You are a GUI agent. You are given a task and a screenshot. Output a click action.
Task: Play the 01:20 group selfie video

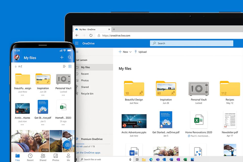(x=30, y=141)
